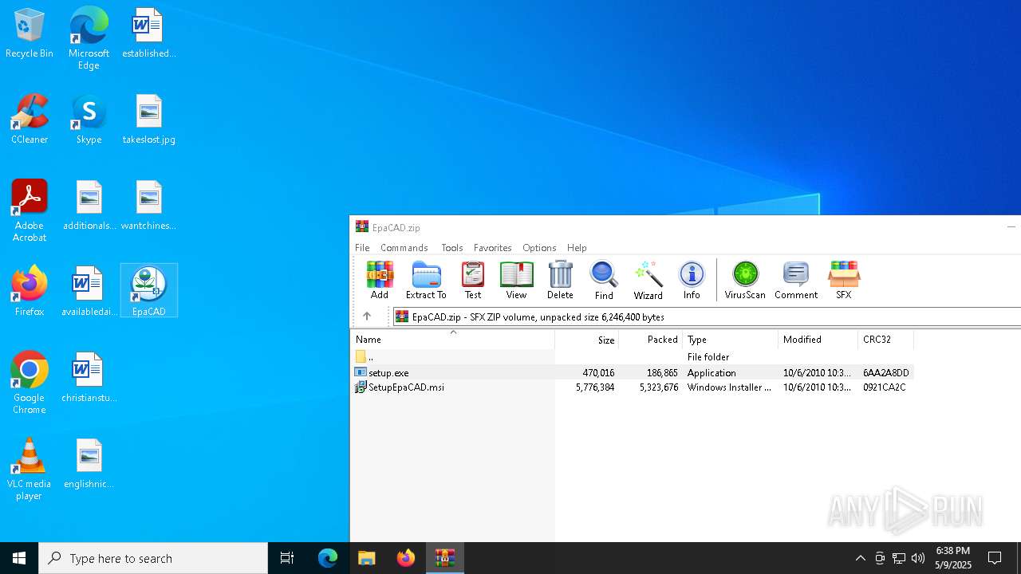Viewport: 1021px width, 574px height.
Task: Open the notification center
Action: [x=995, y=558]
